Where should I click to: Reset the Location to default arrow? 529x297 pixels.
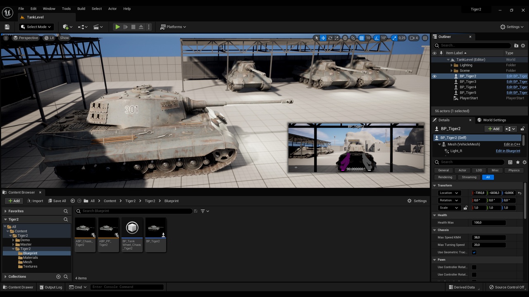pyautogui.click(x=519, y=193)
